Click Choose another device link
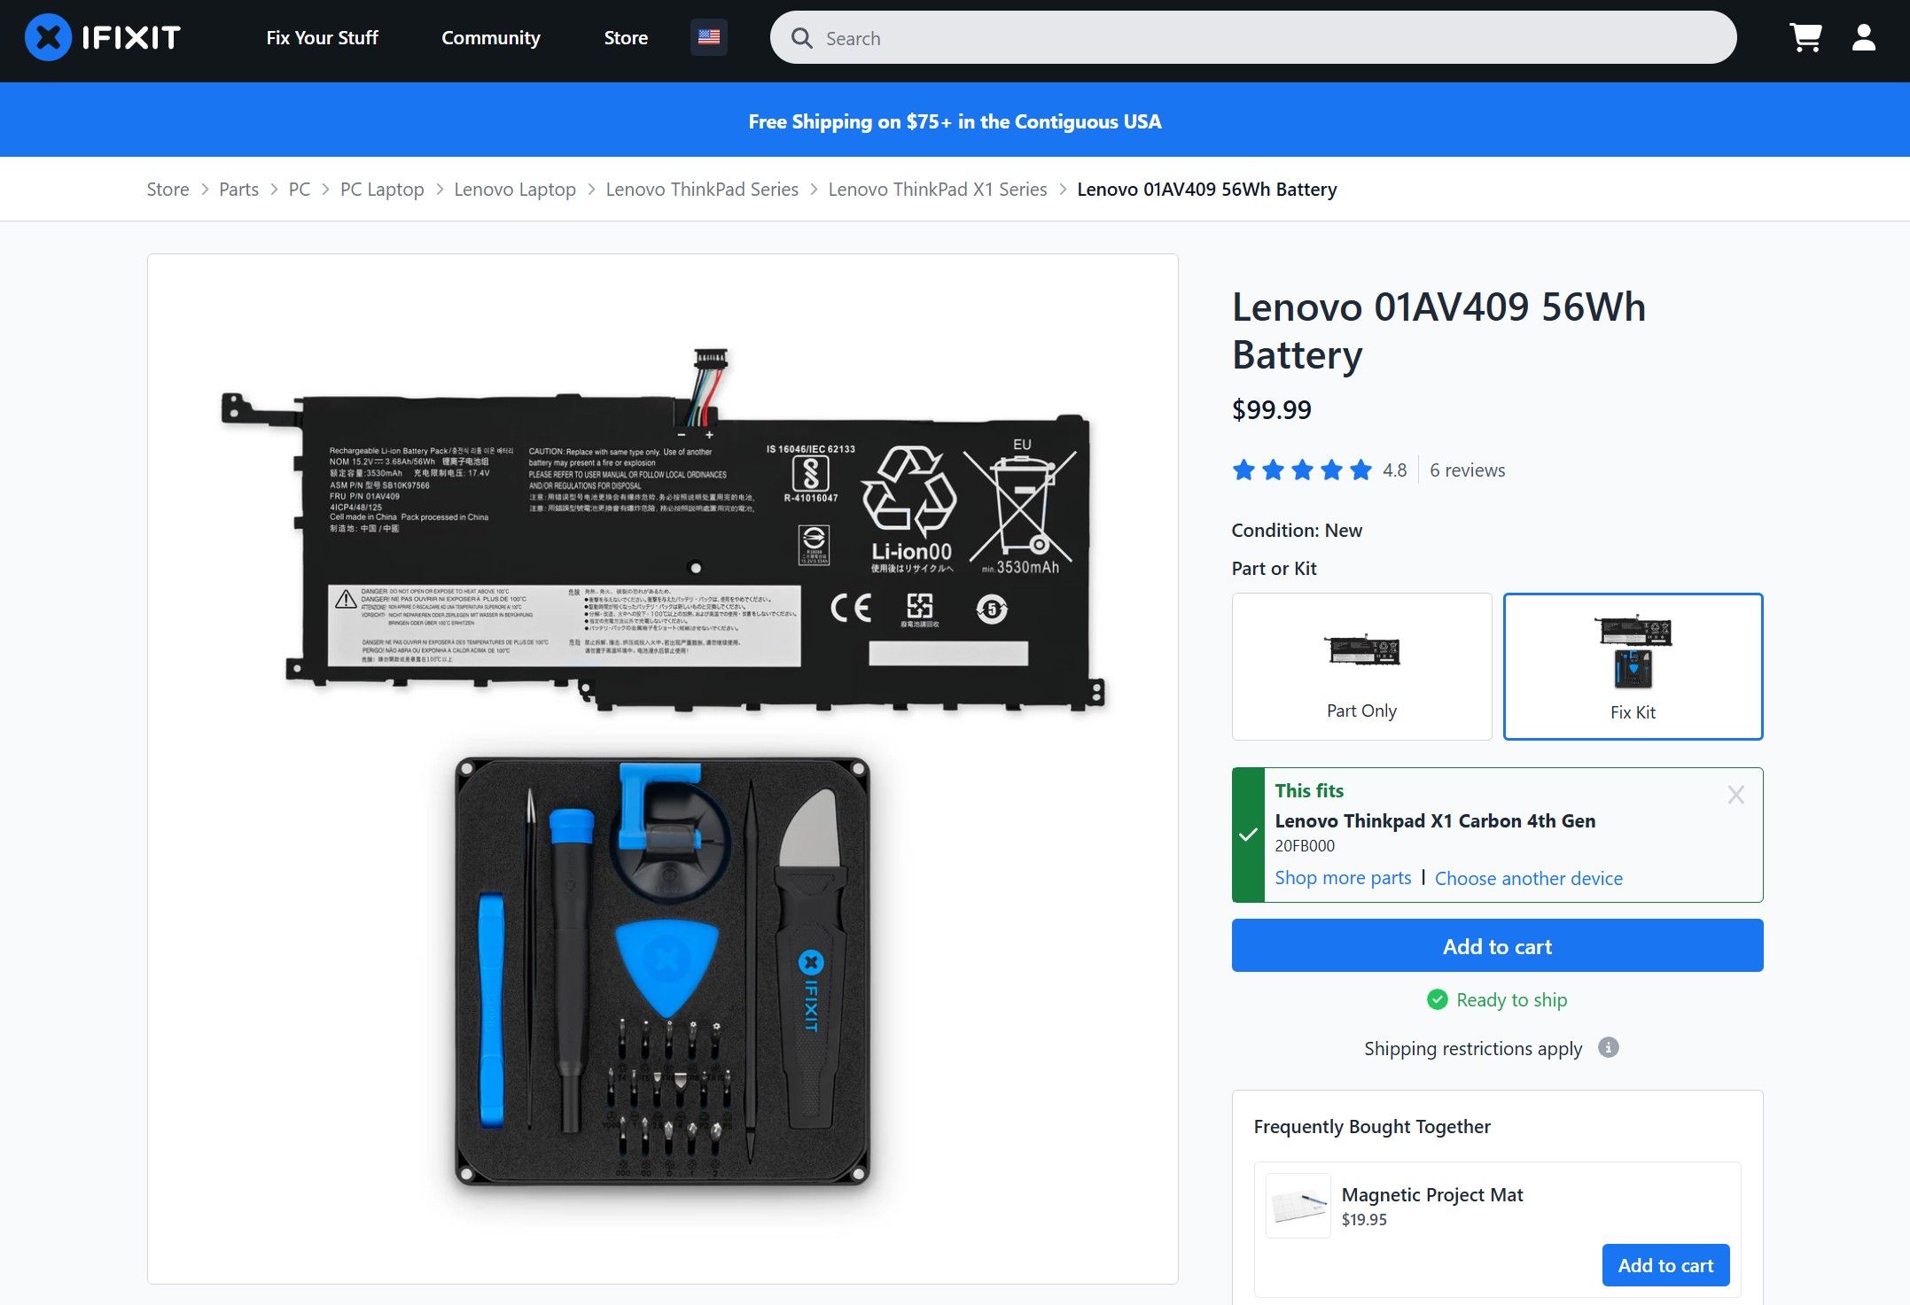This screenshot has height=1305, width=1910. click(1529, 878)
